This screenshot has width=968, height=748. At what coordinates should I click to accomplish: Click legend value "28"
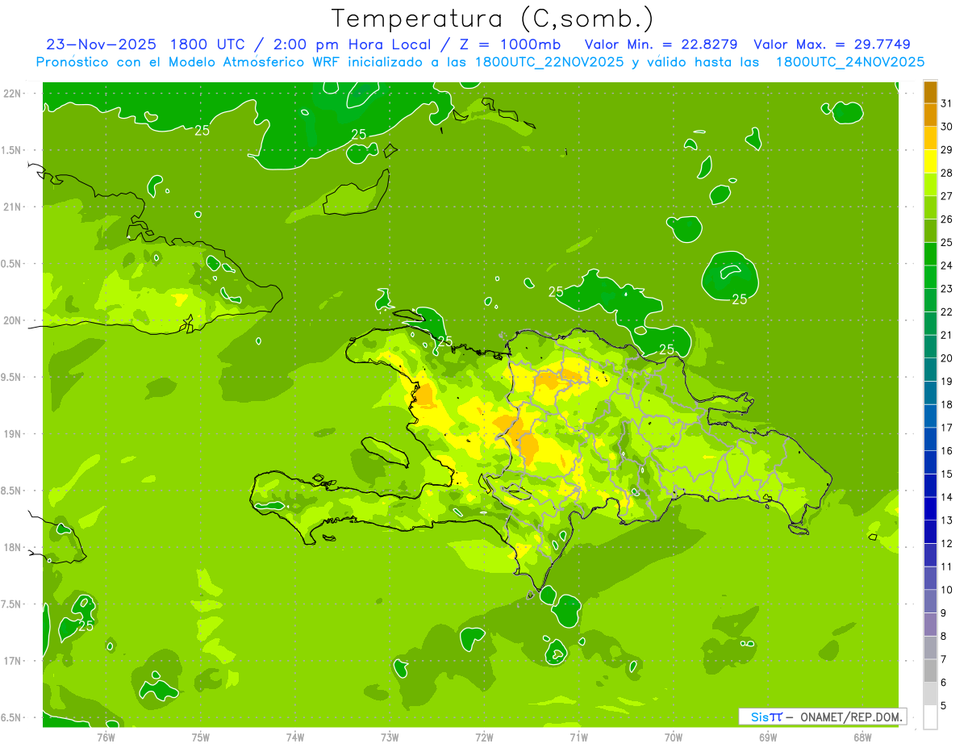(x=947, y=173)
